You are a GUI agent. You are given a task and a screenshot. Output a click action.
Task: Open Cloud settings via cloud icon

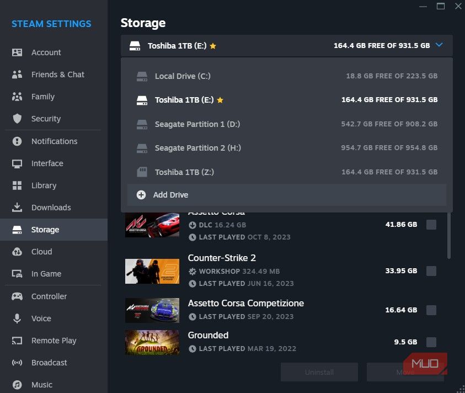pos(16,252)
